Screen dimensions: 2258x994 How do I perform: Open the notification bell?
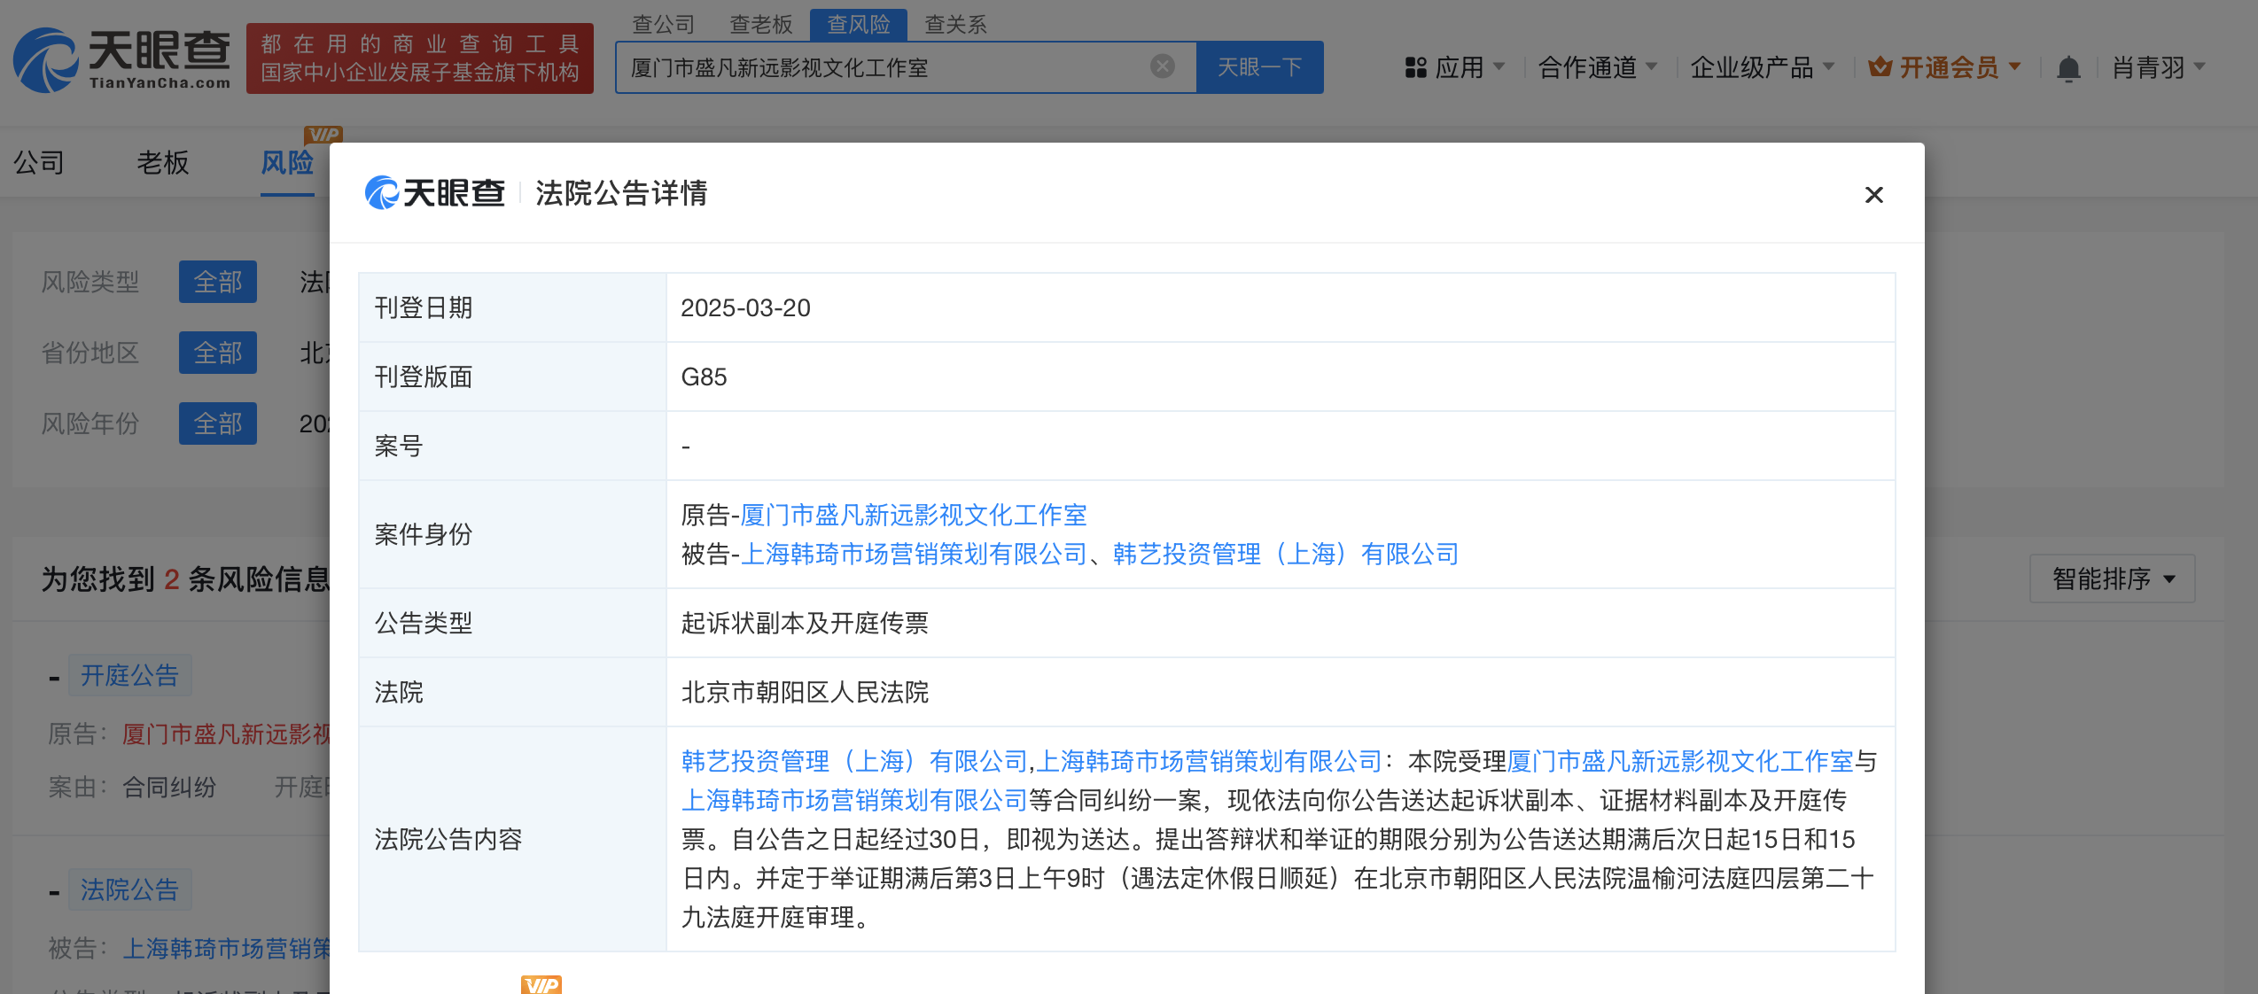tap(2068, 68)
